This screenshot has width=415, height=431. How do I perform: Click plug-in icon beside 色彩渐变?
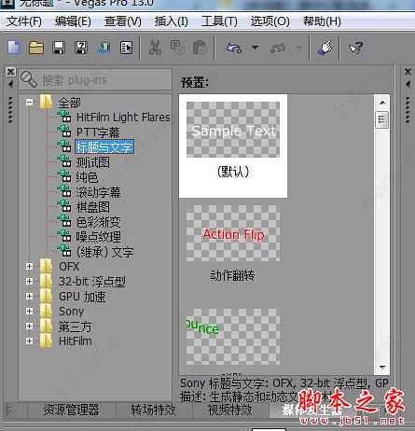coord(64,221)
